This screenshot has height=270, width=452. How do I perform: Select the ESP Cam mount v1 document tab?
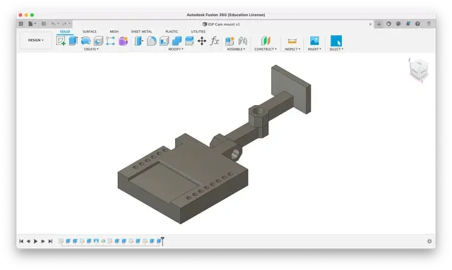pos(221,24)
